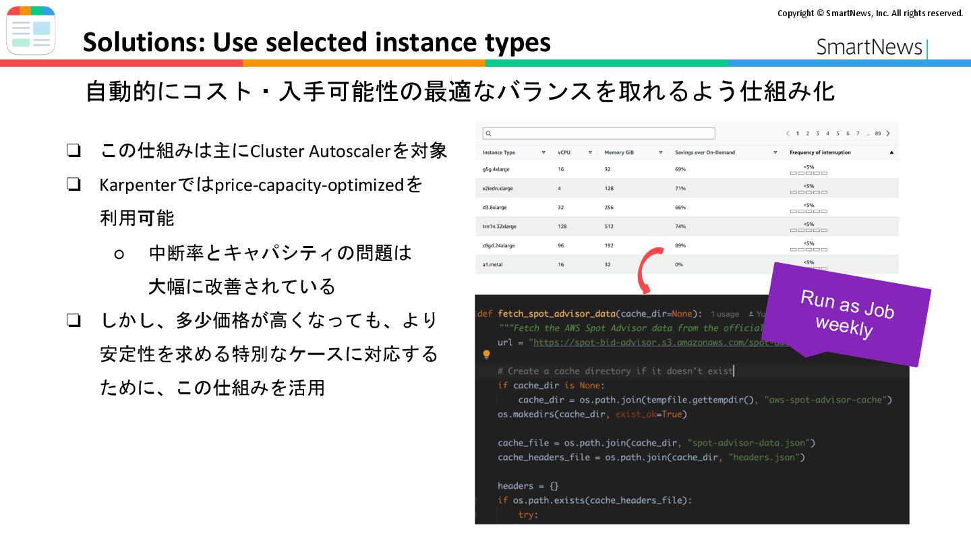The width and height of the screenshot is (971, 546).
Task: Click the interruption frequency bar for g5g.4xlarge
Action: pos(808,173)
